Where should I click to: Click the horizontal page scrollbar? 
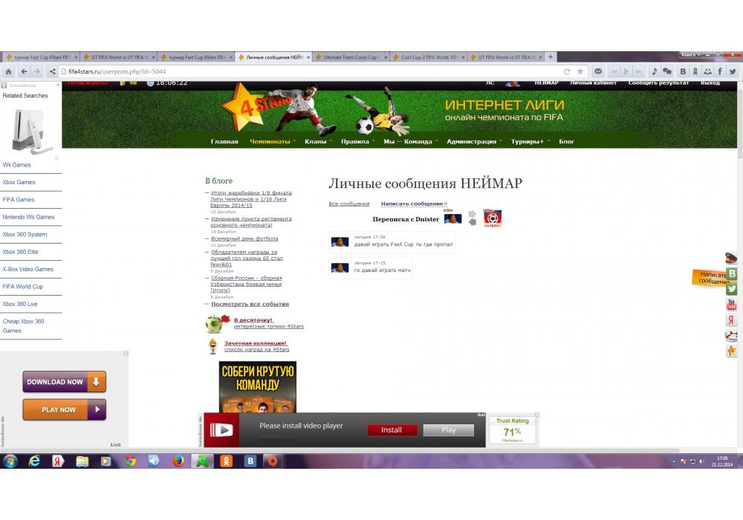(340, 450)
